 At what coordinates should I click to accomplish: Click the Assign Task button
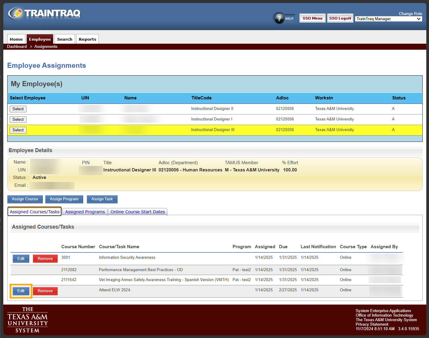coord(102,199)
